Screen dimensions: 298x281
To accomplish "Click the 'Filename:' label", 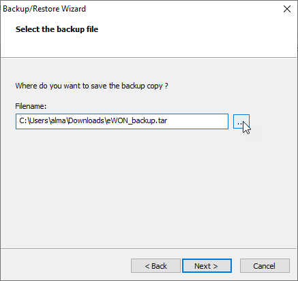I will pyautogui.click(x=31, y=106).
